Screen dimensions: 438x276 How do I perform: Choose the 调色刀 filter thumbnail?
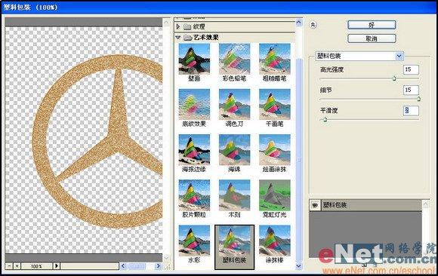click(234, 104)
